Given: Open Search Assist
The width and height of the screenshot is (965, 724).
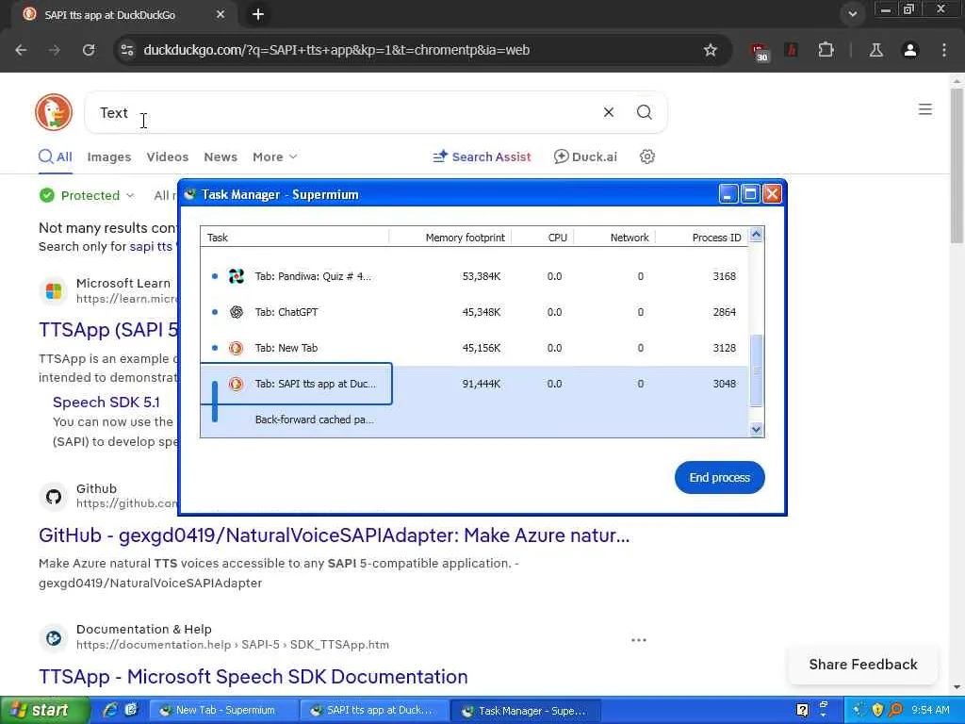Looking at the screenshot, I should (482, 157).
